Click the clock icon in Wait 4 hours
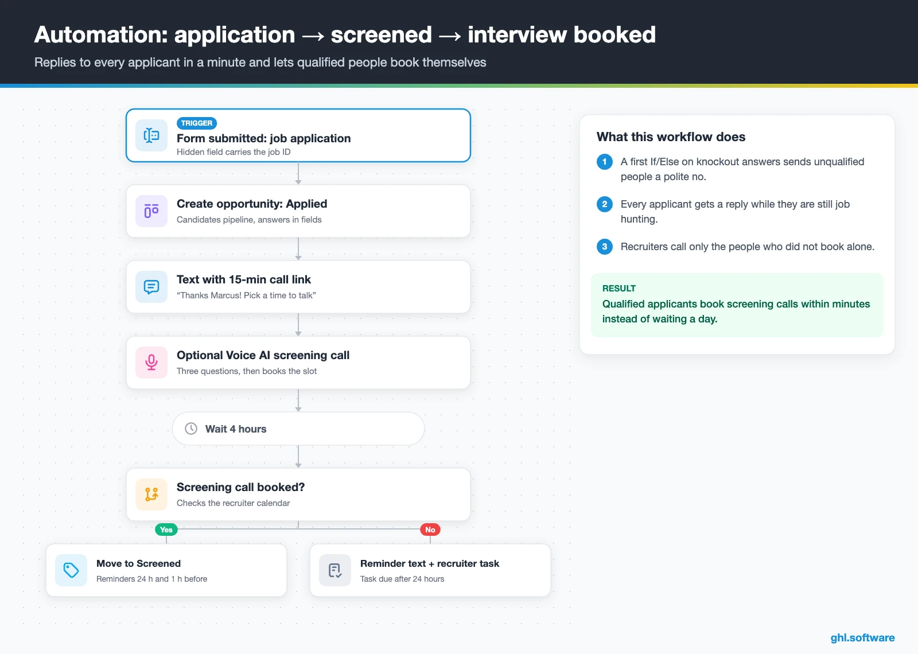The image size is (918, 654). pyautogui.click(x=191, y=429)
